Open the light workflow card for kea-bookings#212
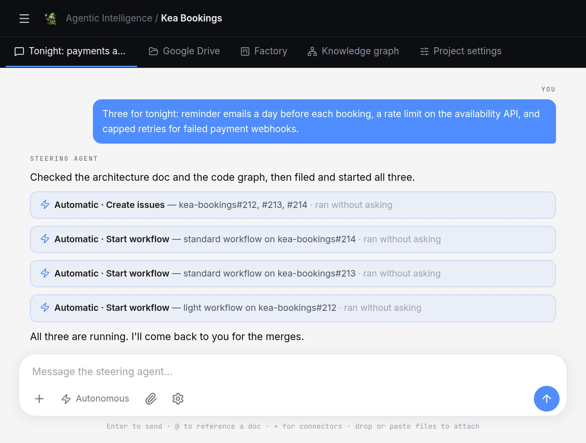 click(x=293, y=308)
